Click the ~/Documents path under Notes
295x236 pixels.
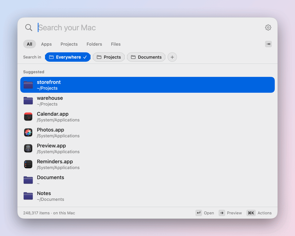click(x=50, y=199)
